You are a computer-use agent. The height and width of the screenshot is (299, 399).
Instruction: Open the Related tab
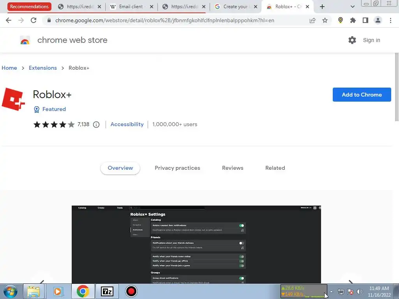click(x=275, y=168)
